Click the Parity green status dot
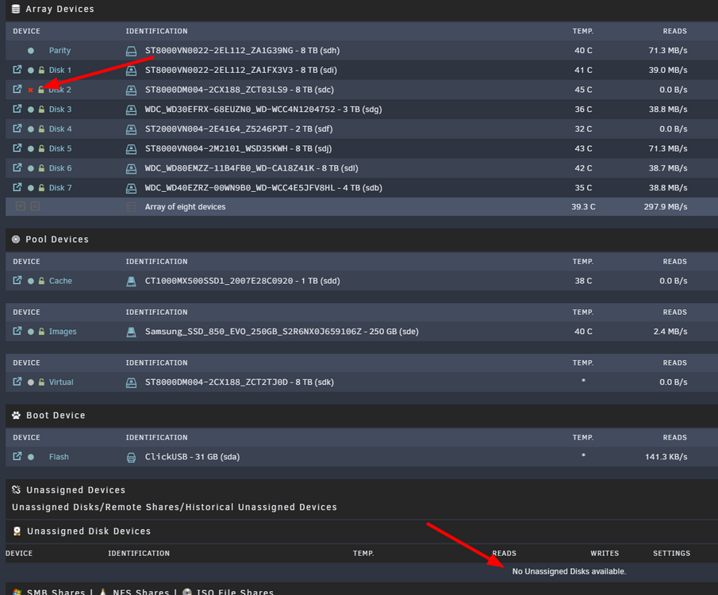This screenshot has width=718, height=595. [31, 51]
